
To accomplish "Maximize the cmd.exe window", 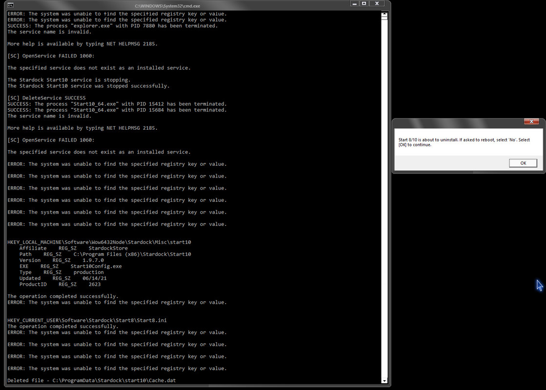I will (364, 3).
